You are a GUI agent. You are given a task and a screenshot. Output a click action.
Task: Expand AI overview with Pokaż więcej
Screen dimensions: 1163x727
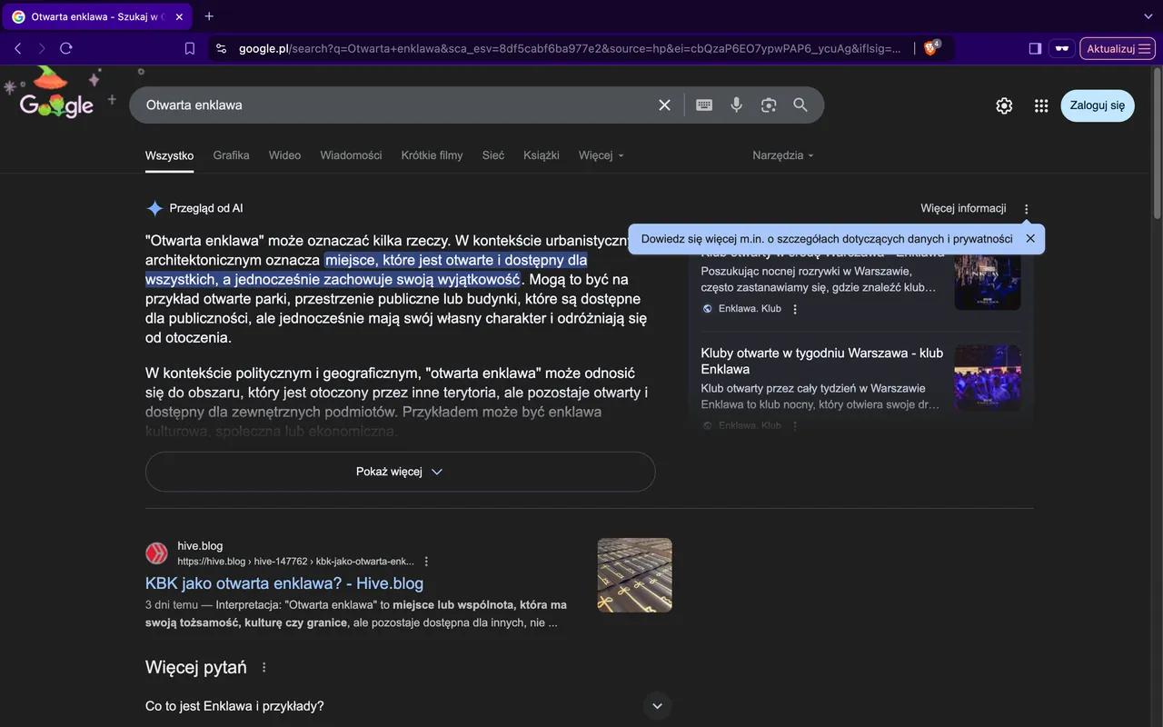coord(400,472)
